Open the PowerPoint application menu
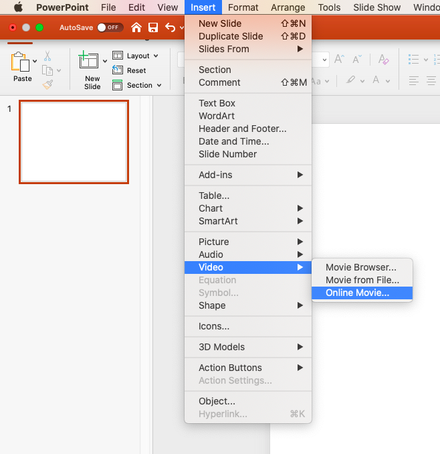Image resolution: width=440 pixels, height=454 pixels. (62, 7)
